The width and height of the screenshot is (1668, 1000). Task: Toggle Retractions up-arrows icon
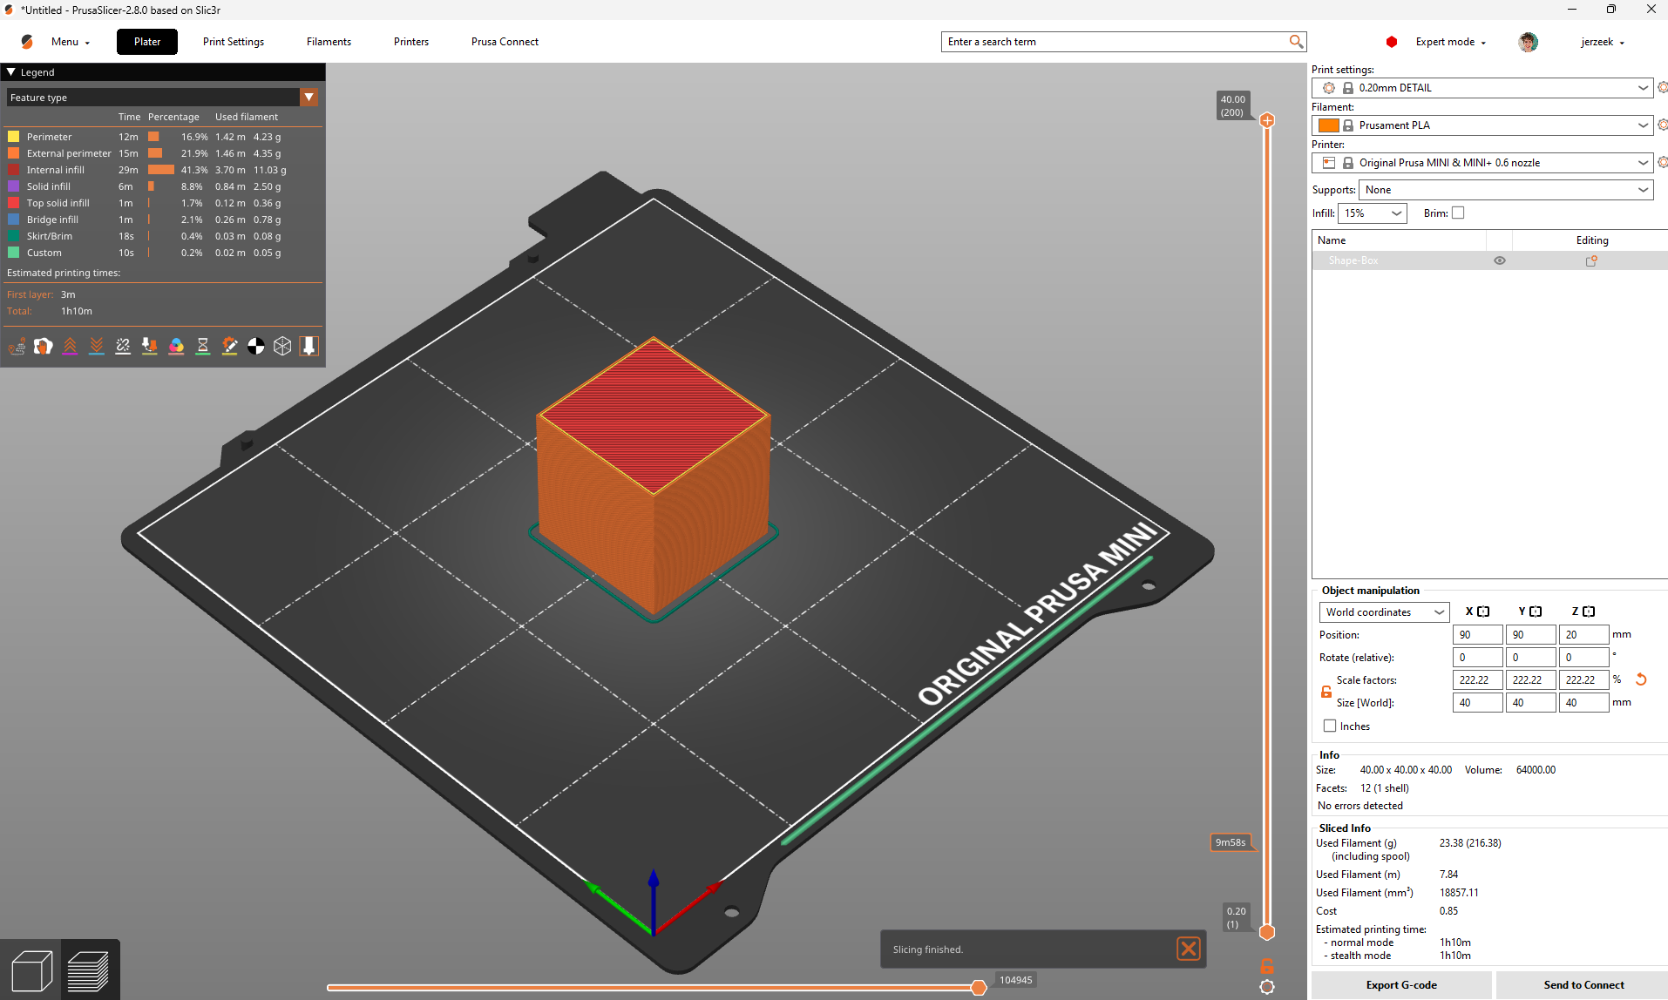tap(70, 347)
